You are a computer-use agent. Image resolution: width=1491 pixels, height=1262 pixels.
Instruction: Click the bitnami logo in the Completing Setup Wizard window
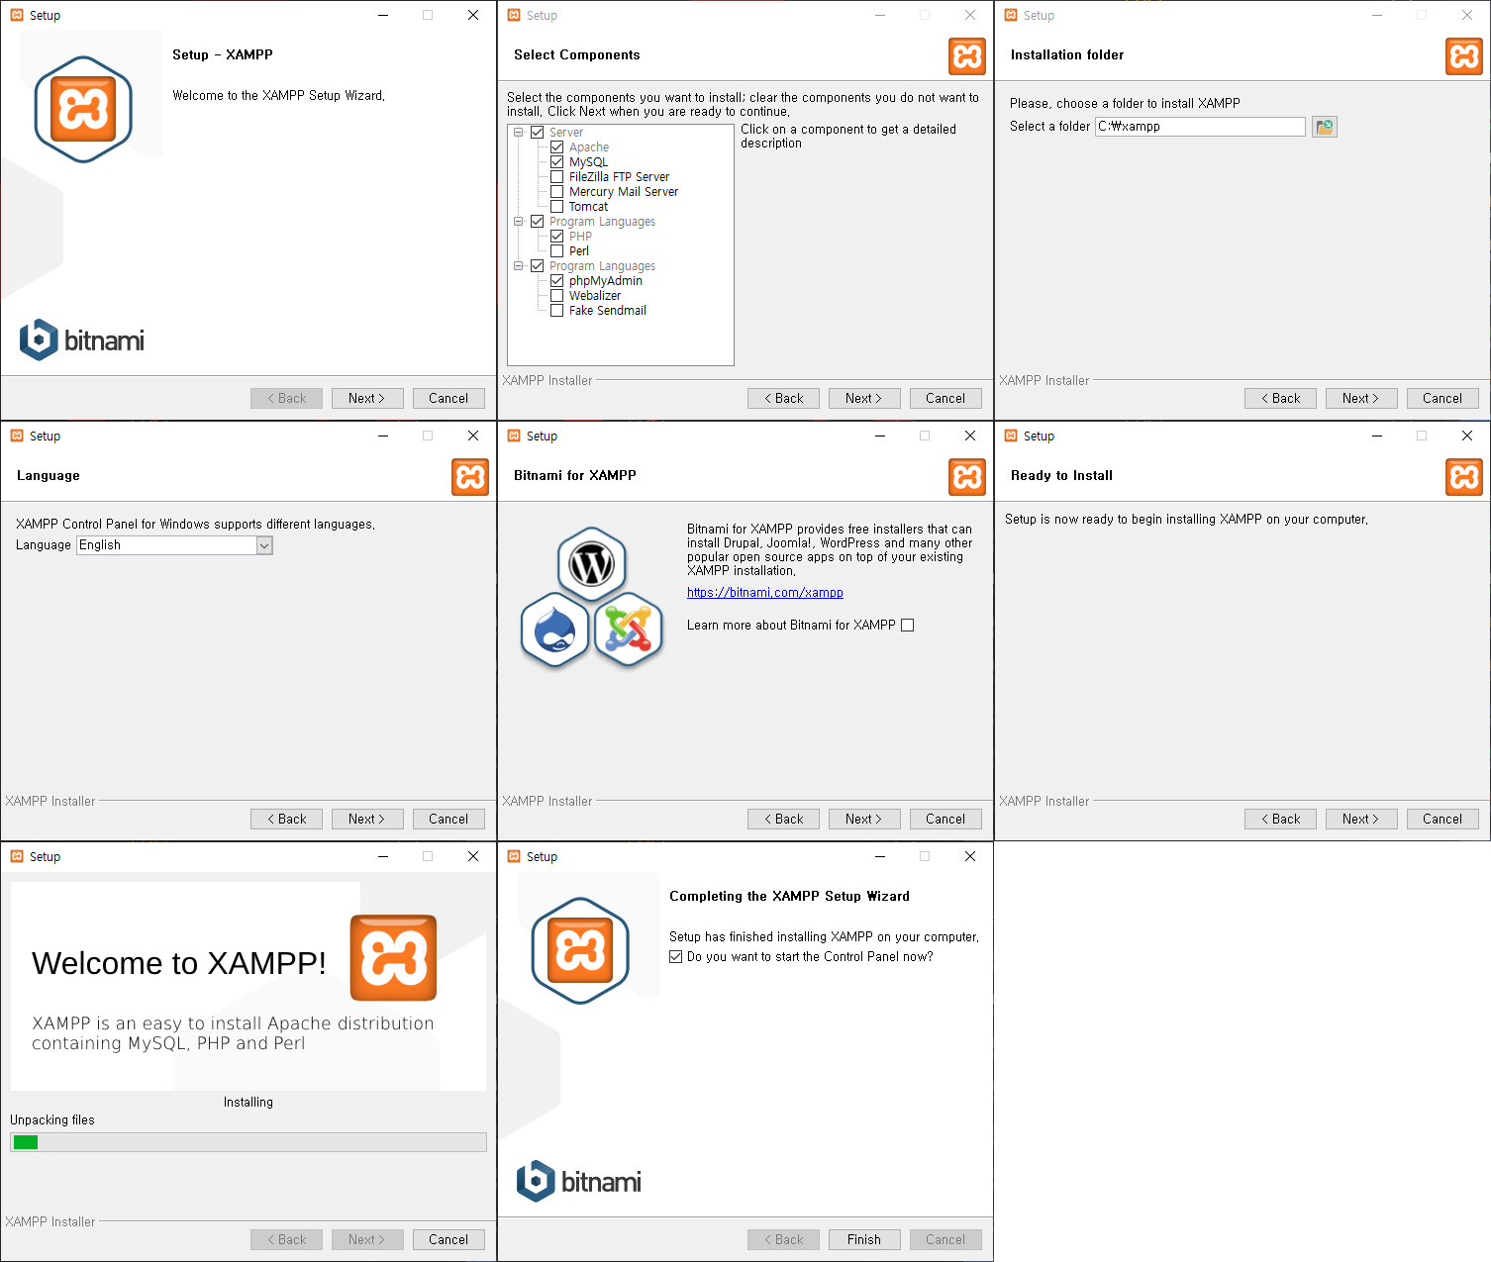point(579,1181)
